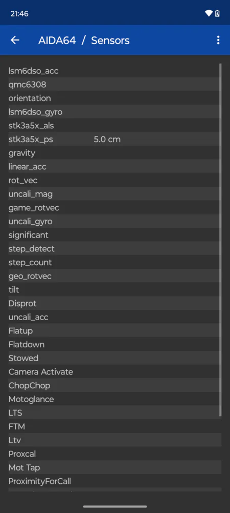This screenshot has height=513, width=230.
Task: Open the three-dot overflow menu
Action: click(218, 40)
